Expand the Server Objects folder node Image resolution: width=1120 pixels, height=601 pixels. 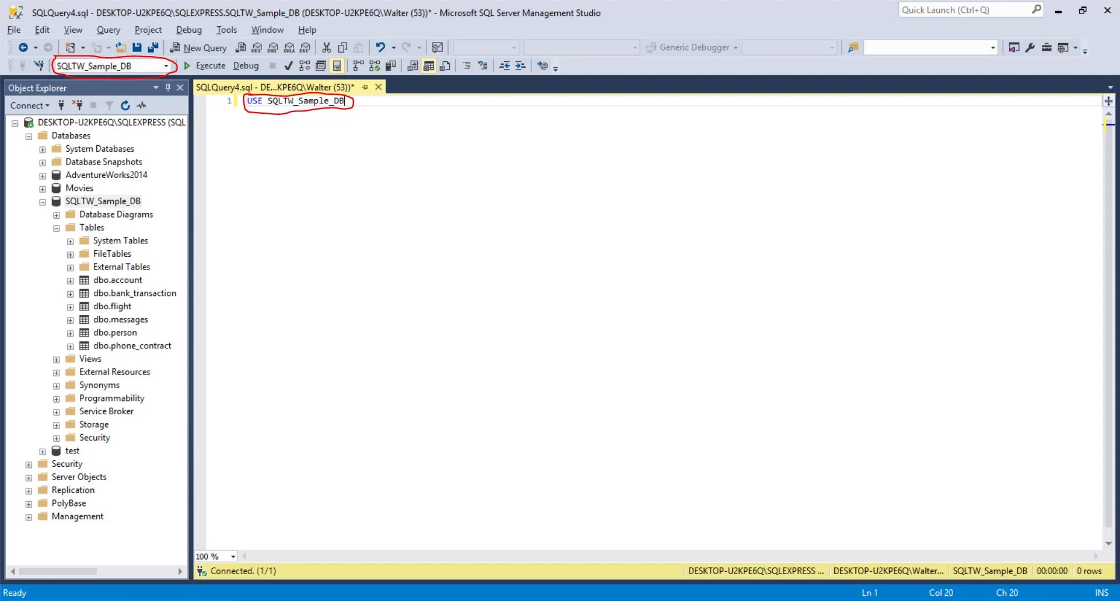[29, 478]
